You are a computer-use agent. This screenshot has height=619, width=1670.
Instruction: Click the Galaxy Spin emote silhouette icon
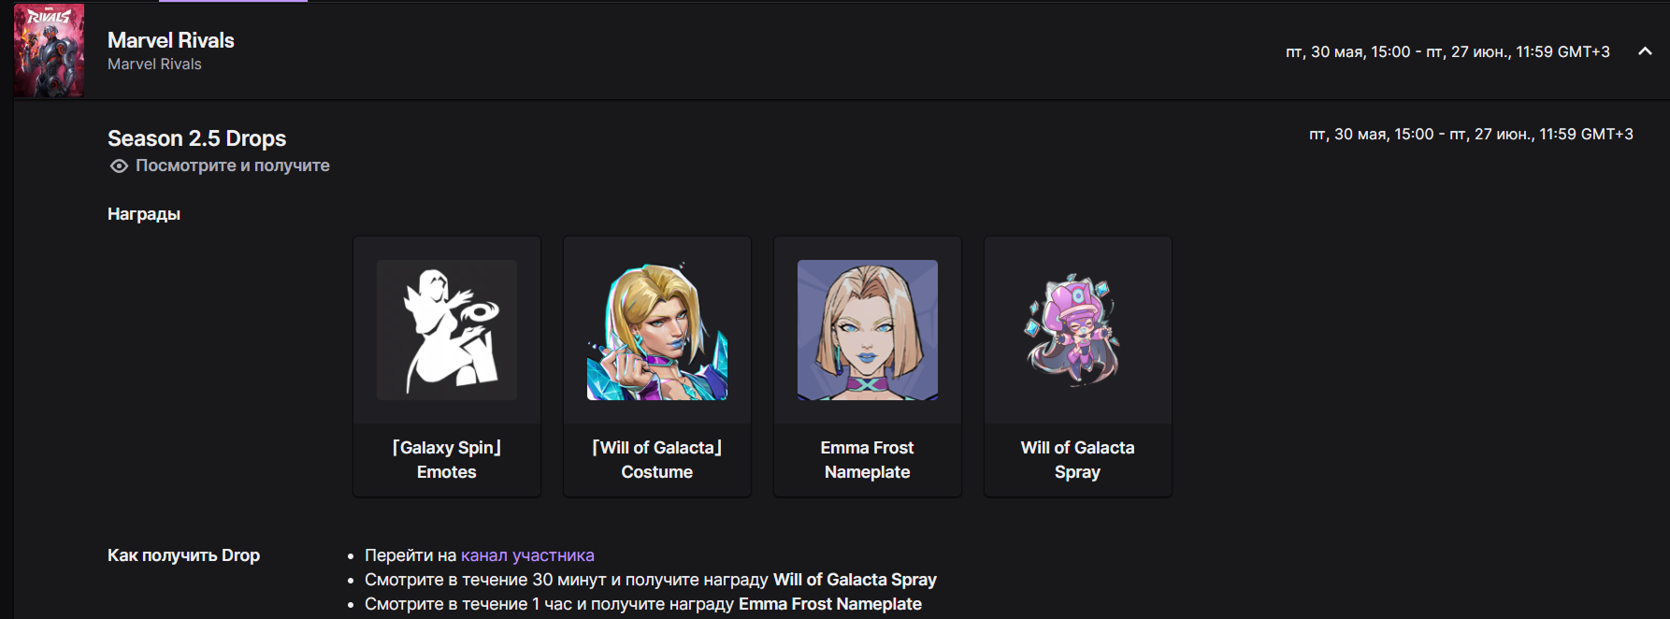point(447,330)
